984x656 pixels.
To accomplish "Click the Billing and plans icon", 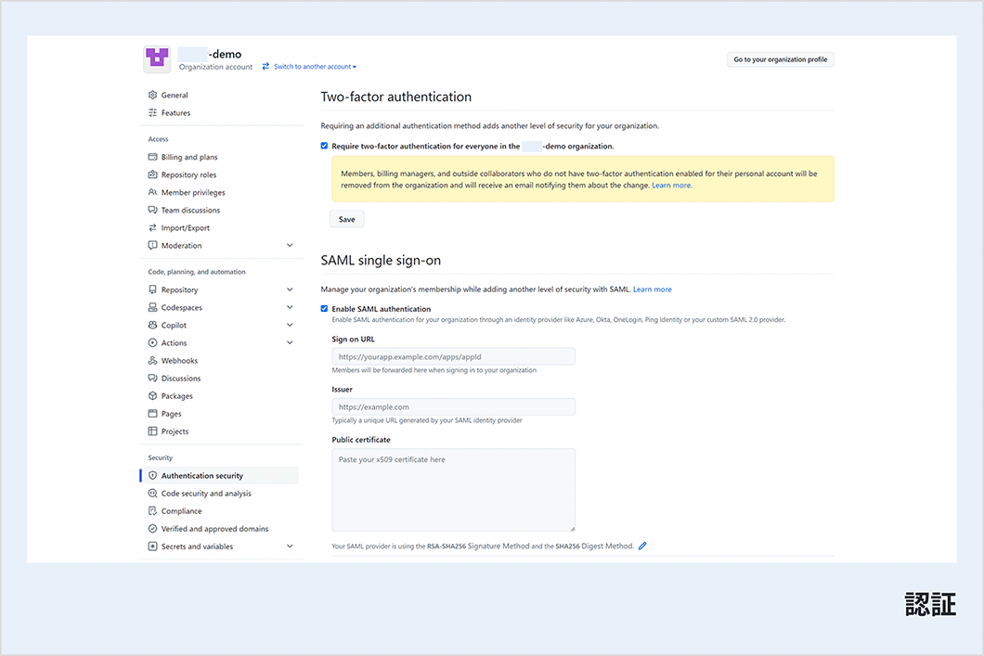I will tap(153, 158).
